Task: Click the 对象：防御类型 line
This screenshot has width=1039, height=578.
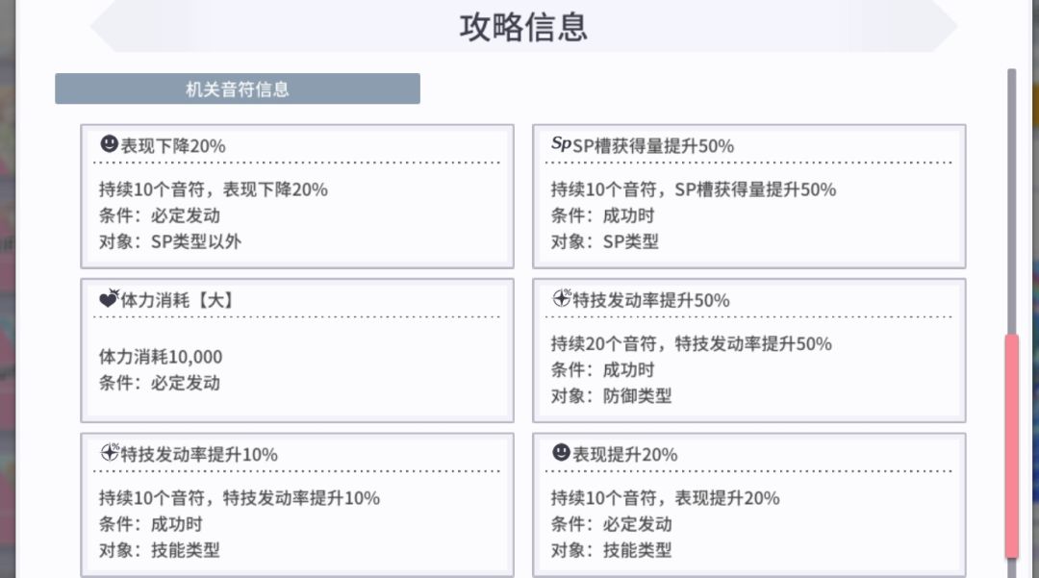Action: click(611, 395)
